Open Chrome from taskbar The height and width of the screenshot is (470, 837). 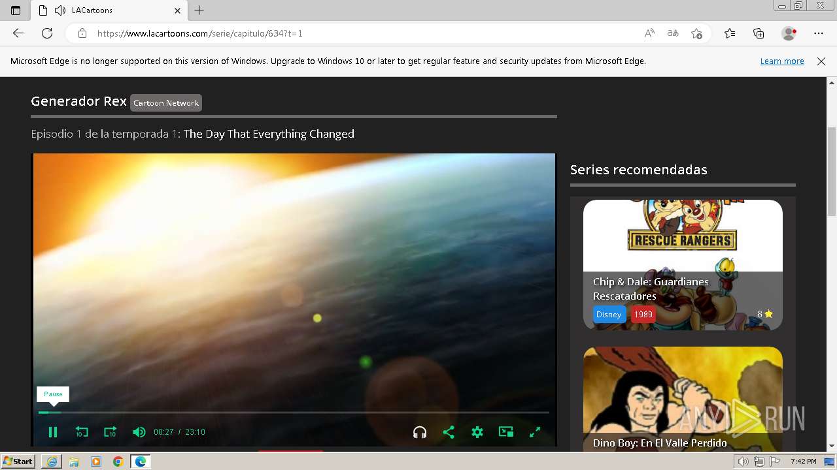pyautogui.click(x=118, y=462)
